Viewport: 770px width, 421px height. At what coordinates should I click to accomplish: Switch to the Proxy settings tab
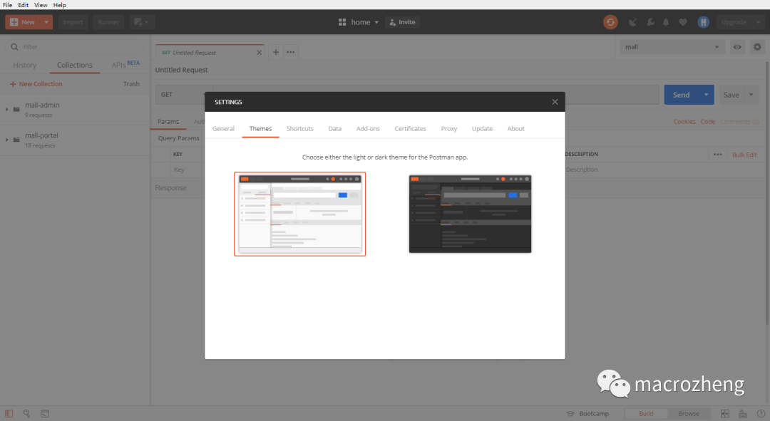pos(449,128)
